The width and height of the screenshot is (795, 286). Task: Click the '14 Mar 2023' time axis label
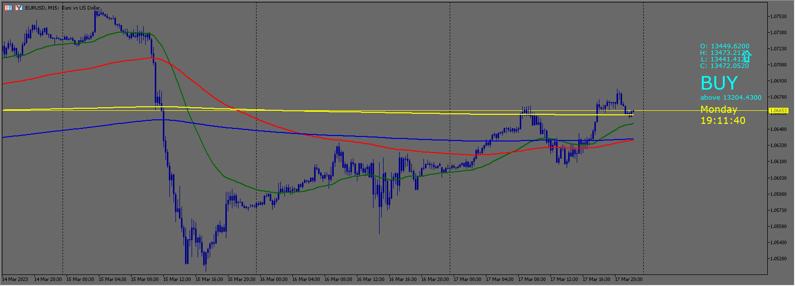click(15, 279)
